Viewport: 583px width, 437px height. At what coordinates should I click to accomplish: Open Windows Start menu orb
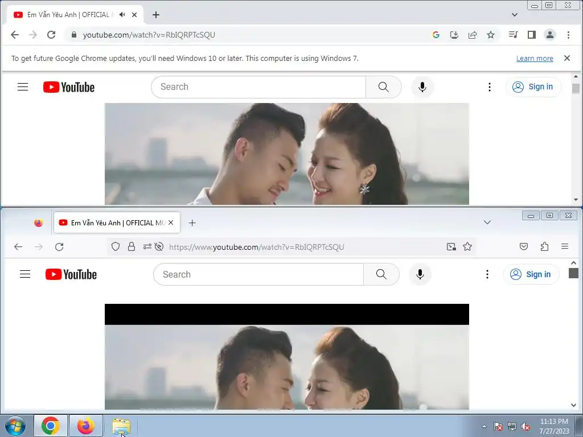[15, 426]
